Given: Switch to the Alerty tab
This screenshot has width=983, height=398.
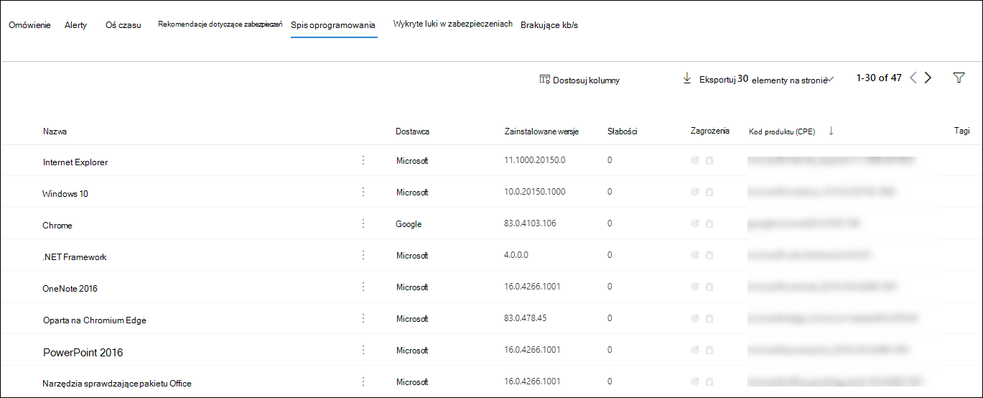Looking at the screenshot, I should (75, 25).
